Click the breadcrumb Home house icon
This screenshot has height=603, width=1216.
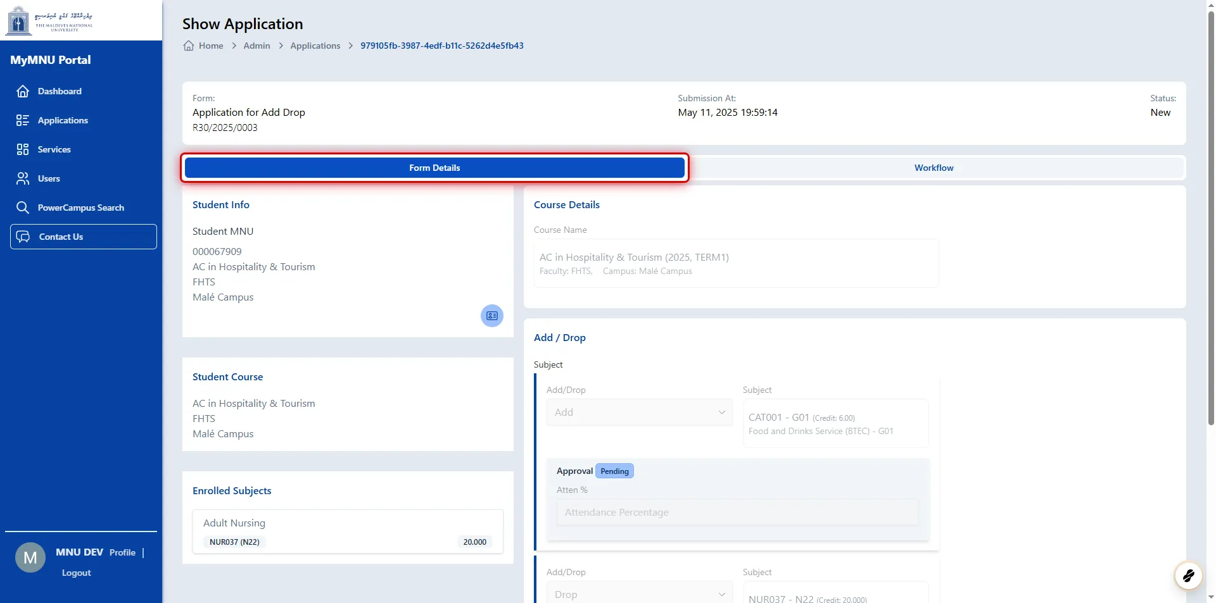[189, 46]
